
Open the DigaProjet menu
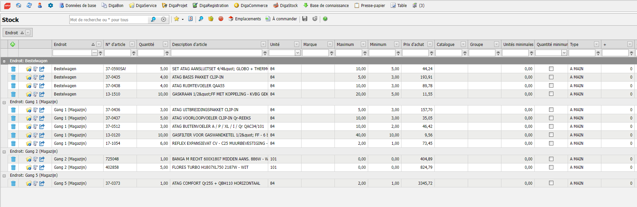click(x=175, y=5)
